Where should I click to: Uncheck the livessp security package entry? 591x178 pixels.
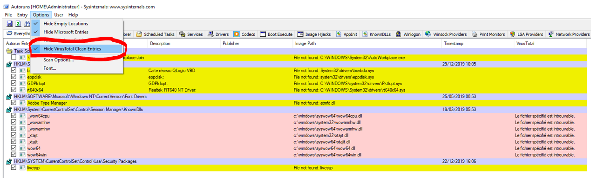[x=14, y=167]
